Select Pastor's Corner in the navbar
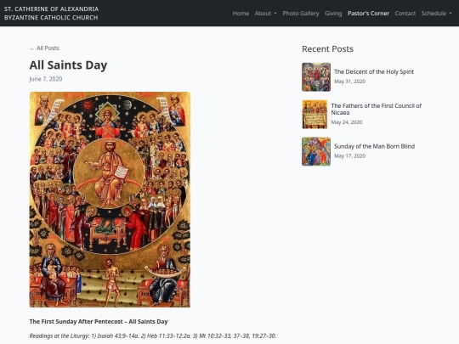This screenshot has width=459, height=344. pyautogui.click(x=368, y=14)
